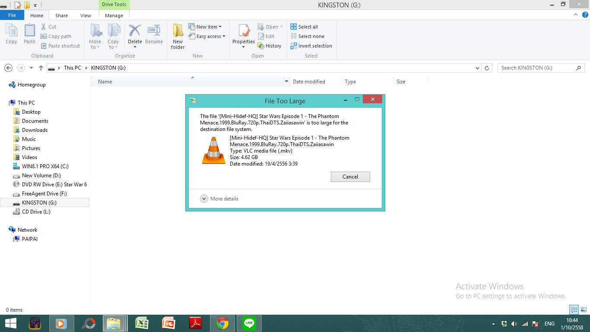The width and height of the screenshot is (590, 332).
Task: Sort by Date modified column header
Action: pyautogui.click(x=315, y=81)
